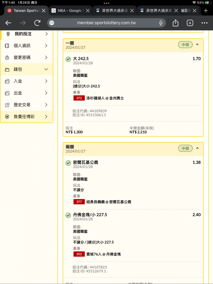This screenshot has width=213, height=284.
Task: Click the chevron next to 變更密碼
Action: (x=46, y=58)
